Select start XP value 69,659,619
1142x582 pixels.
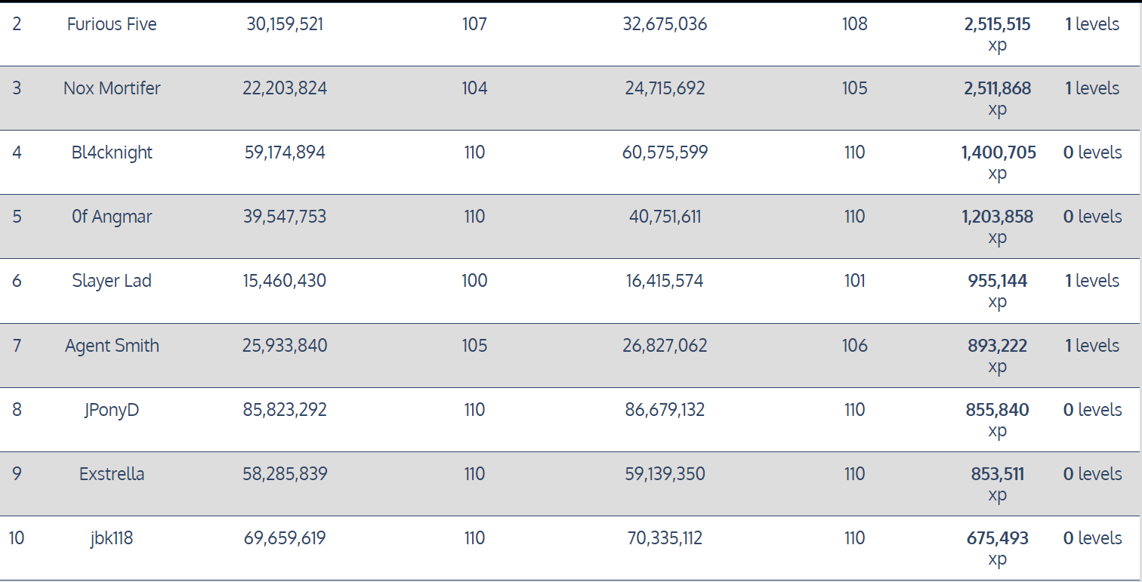(x=285, y=538)
